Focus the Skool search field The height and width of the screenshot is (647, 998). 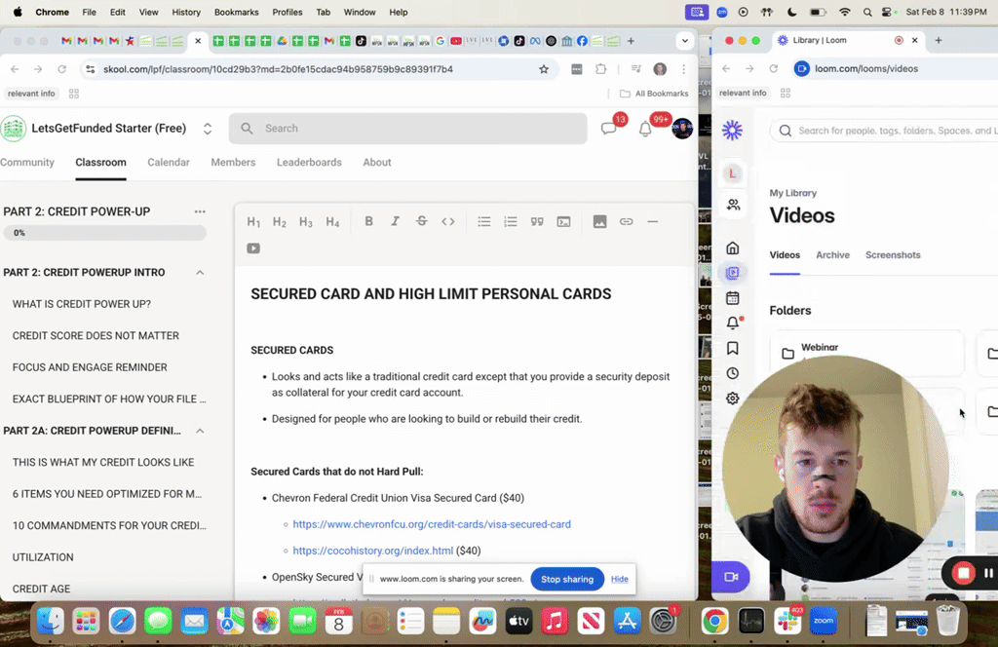click(408, 129)
